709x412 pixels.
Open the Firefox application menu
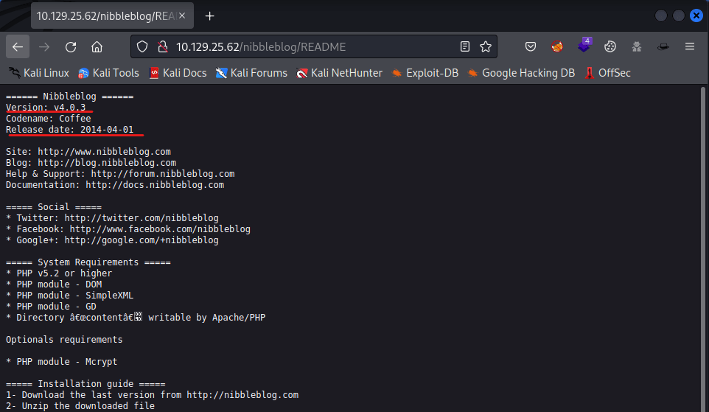[690, 46]
